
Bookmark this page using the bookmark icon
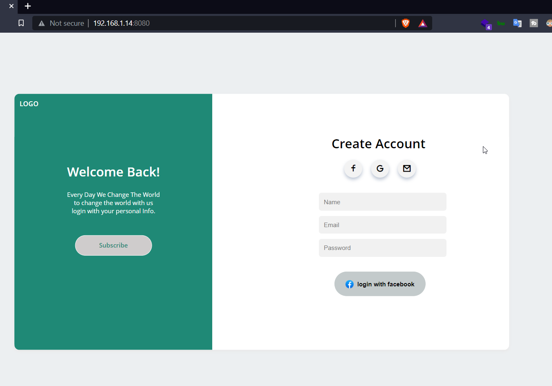point(21,23)
